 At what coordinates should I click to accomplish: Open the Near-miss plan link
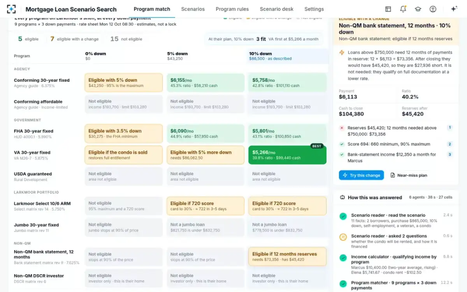point(409,175)
